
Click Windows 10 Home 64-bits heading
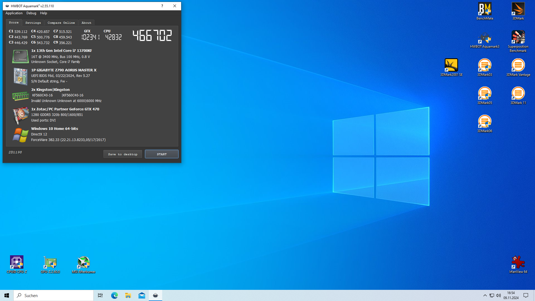(x=55, y=129)
